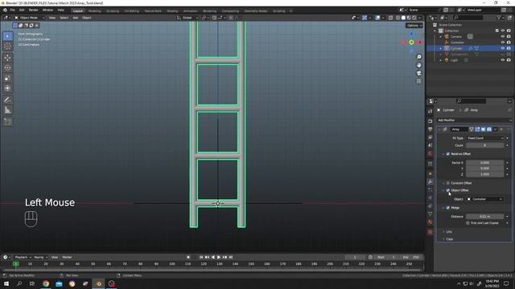Select the Rotate tool
This screenshot has height=289, width=515.
[x=7, y=67]
